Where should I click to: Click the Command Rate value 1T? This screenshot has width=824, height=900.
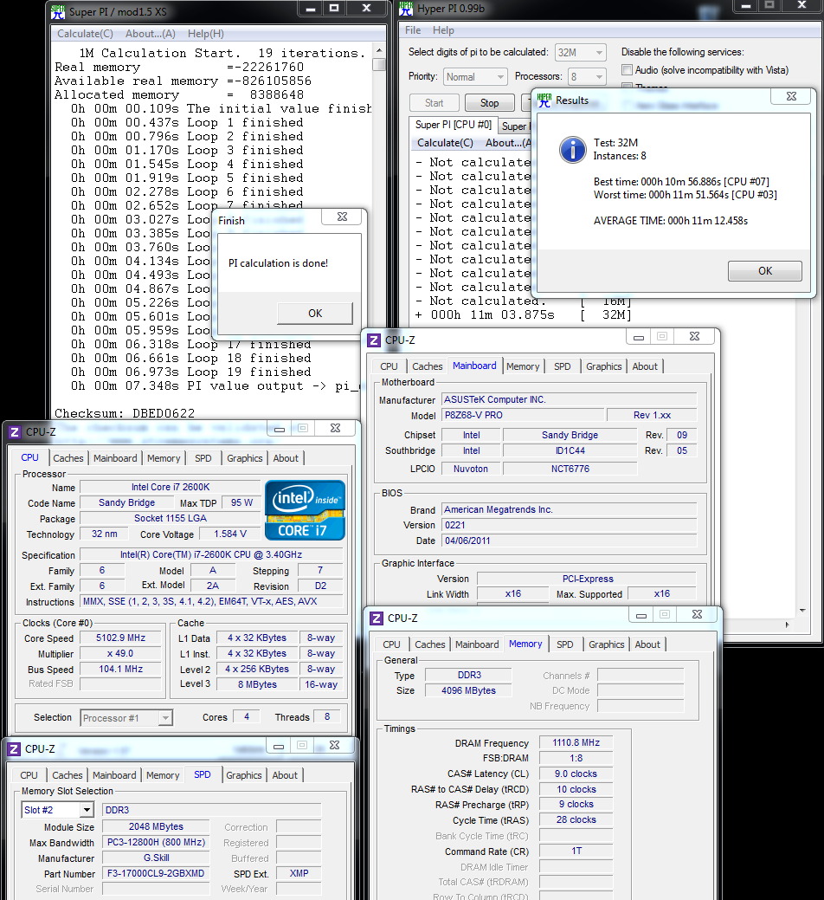pyautogui.click(x=576, y=851)
